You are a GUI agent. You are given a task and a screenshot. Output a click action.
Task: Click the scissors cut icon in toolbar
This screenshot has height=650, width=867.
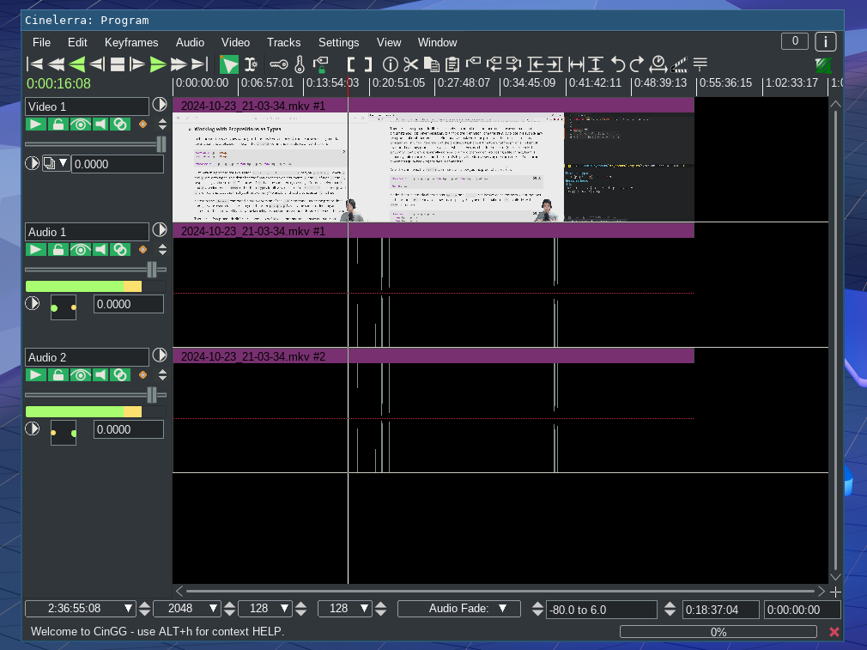pyautogui.click(x=410, y=64)
